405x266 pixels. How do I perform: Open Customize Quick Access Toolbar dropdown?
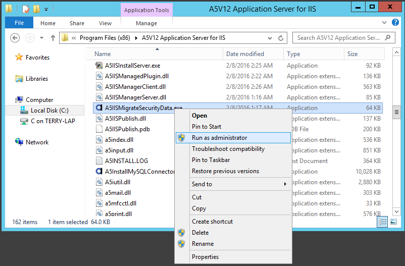pyautogui.click(x=46, y=10)
